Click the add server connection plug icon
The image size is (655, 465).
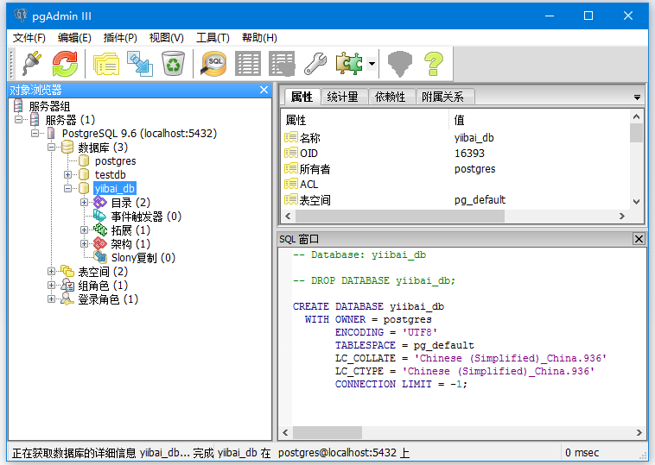coord(31,63)
